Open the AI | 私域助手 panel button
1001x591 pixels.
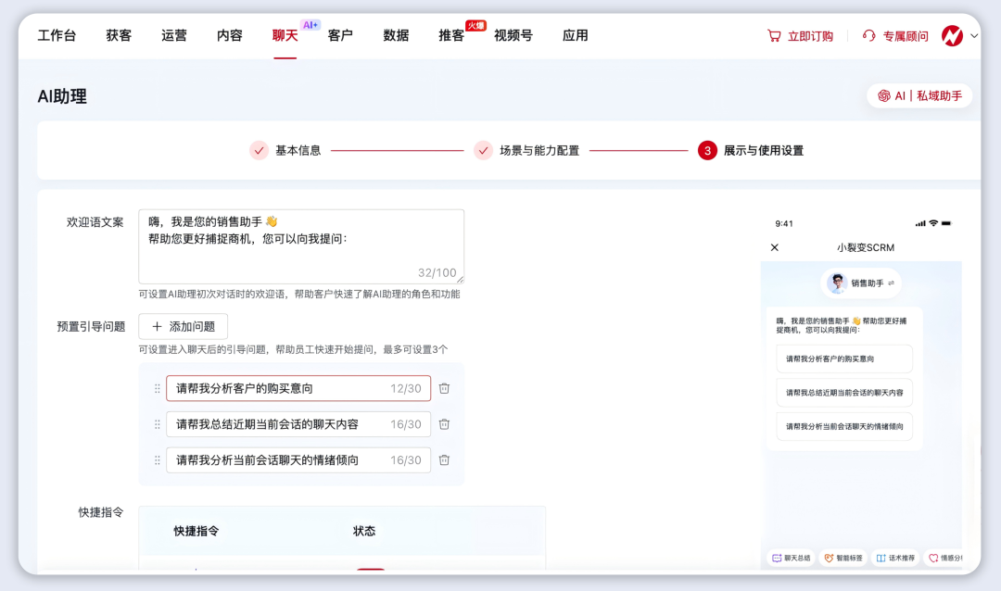pyautogui.click(x=919, y=95)
